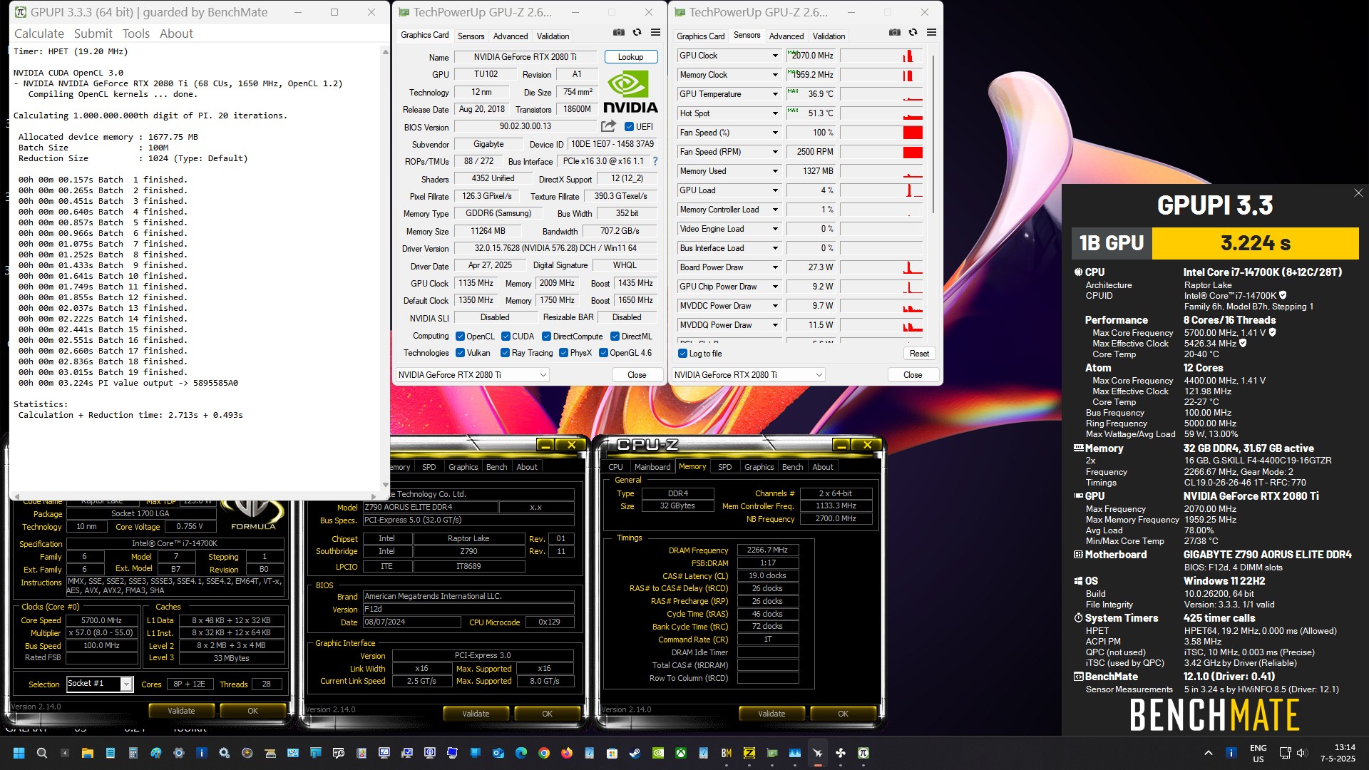
Task: Toggle DirectCompute checkbox
Action: [x=546, y=337]
